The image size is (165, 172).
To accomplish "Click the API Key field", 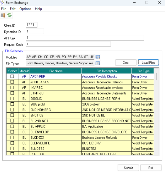I will point(85,38).
